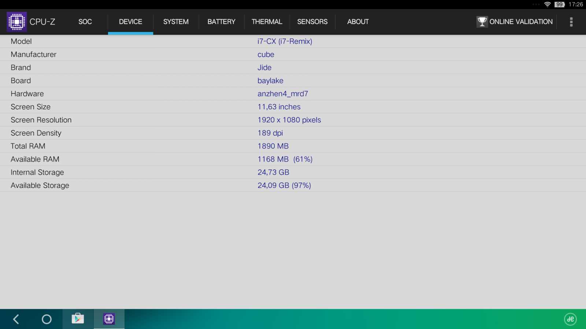
Task: Select the Screen Density label
Action: pyautogui.click(x=36, y=133)
